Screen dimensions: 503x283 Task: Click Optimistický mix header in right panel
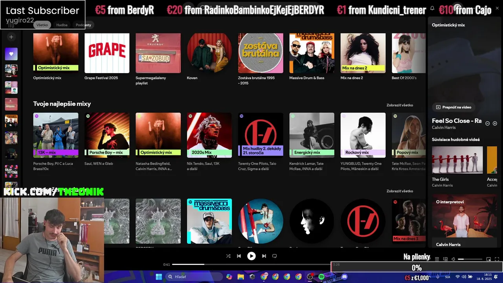pos(448,25)
